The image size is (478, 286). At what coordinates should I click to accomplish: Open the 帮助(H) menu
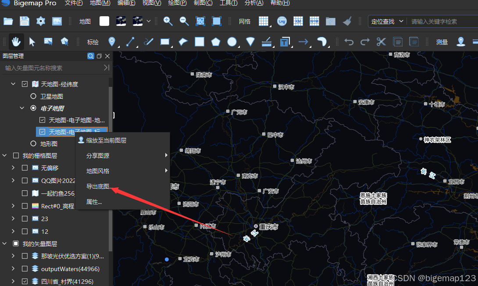click(x=280, y=3)
